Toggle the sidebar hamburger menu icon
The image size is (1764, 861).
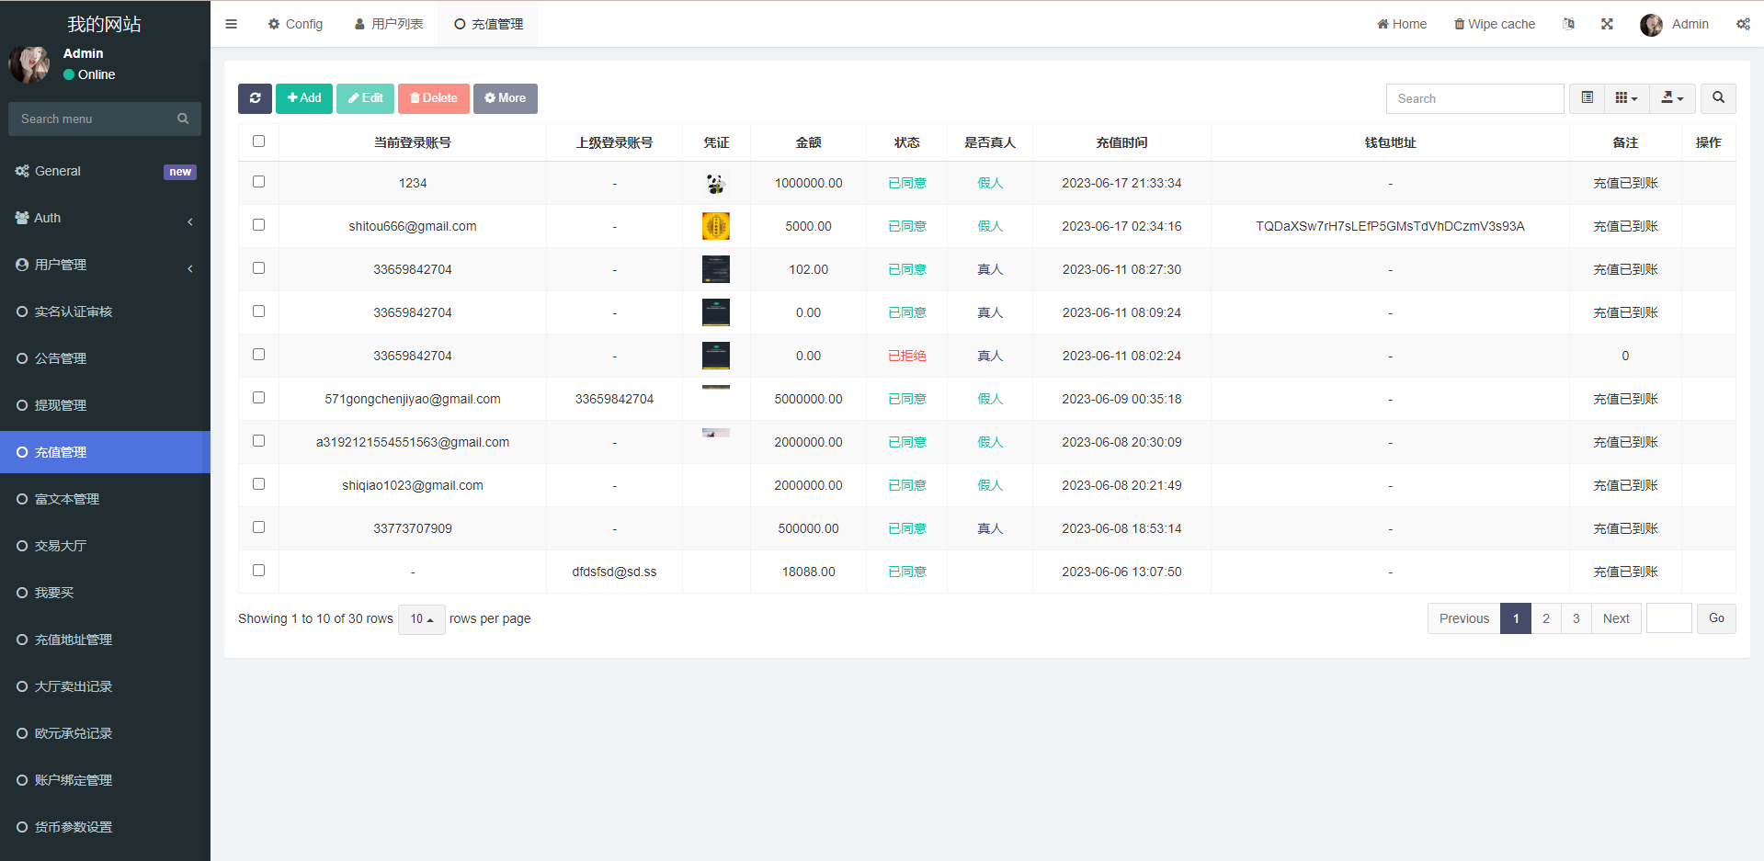[x=232, y=24]
